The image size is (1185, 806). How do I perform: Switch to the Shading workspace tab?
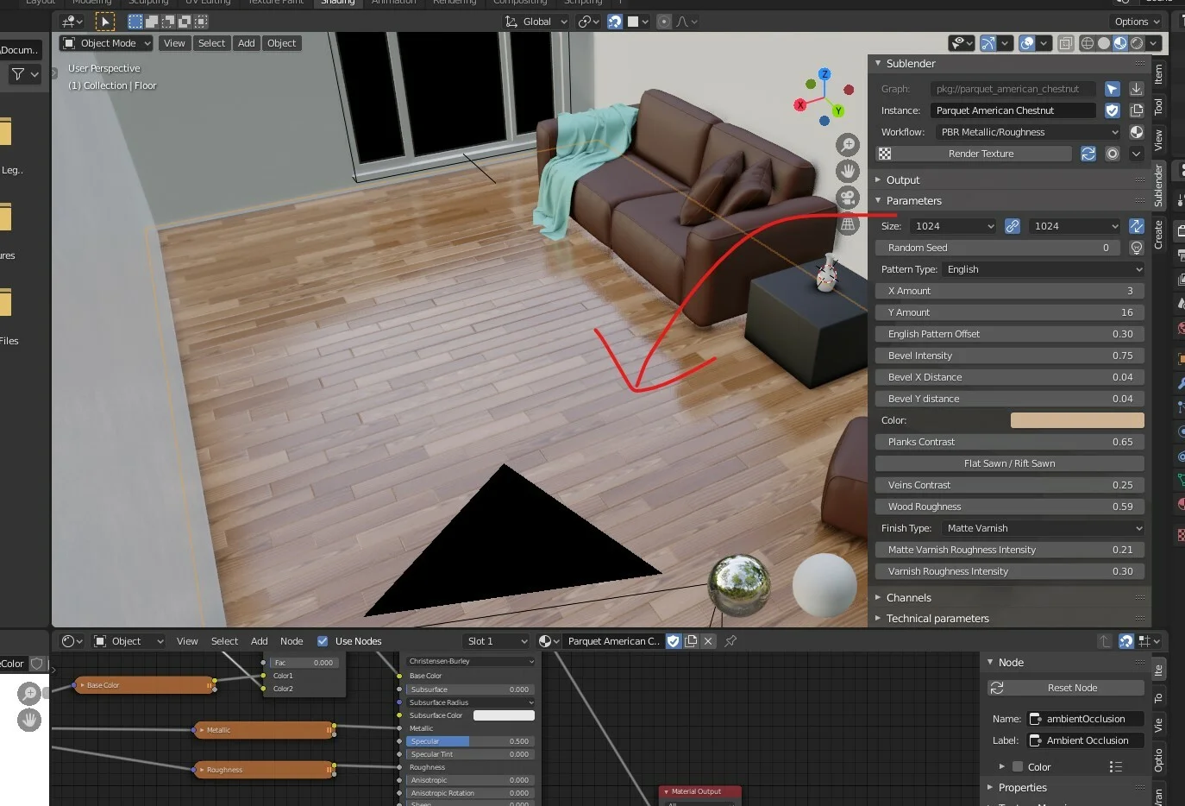click(x=337, y=3)
